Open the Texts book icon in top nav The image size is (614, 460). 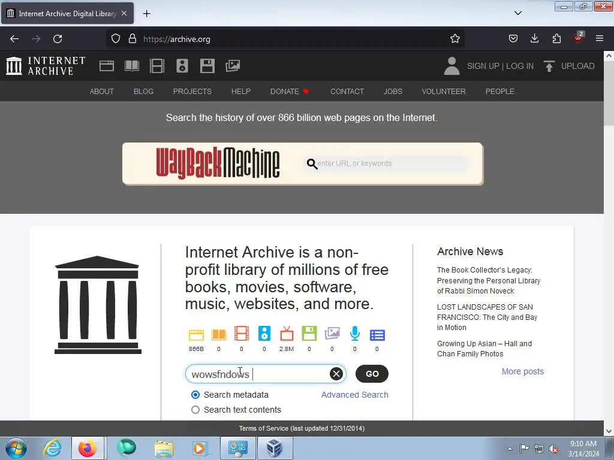point(132,66)
